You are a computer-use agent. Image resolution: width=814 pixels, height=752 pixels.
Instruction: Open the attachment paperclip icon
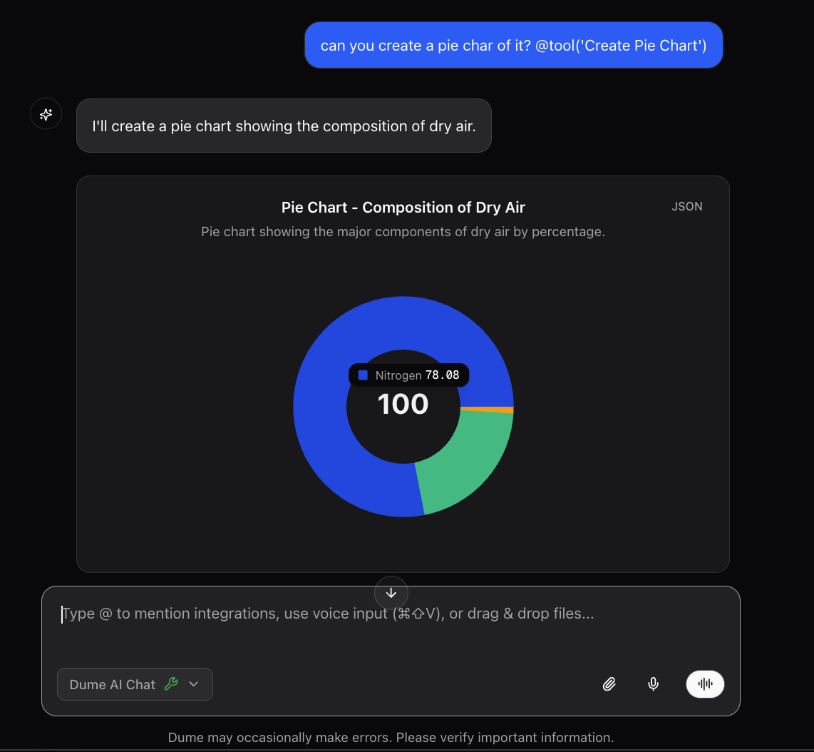pos(609,684)
